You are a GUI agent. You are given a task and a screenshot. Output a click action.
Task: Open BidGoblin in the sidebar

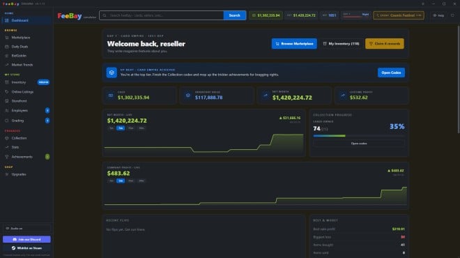[26, 56]
